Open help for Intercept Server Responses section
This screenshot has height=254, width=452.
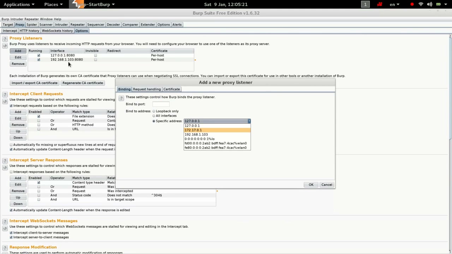[x=5, y=161]
